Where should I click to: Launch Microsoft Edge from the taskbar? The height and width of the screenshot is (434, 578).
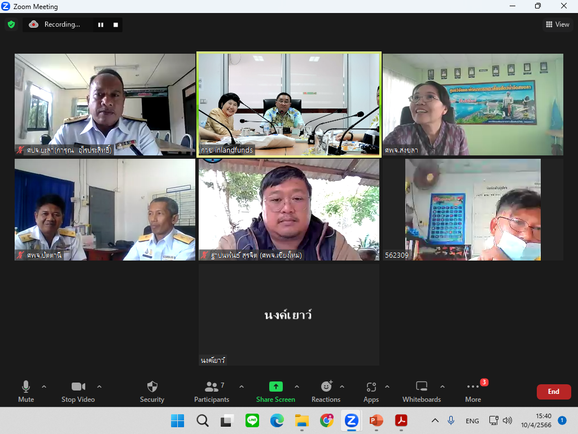[277, 420]
